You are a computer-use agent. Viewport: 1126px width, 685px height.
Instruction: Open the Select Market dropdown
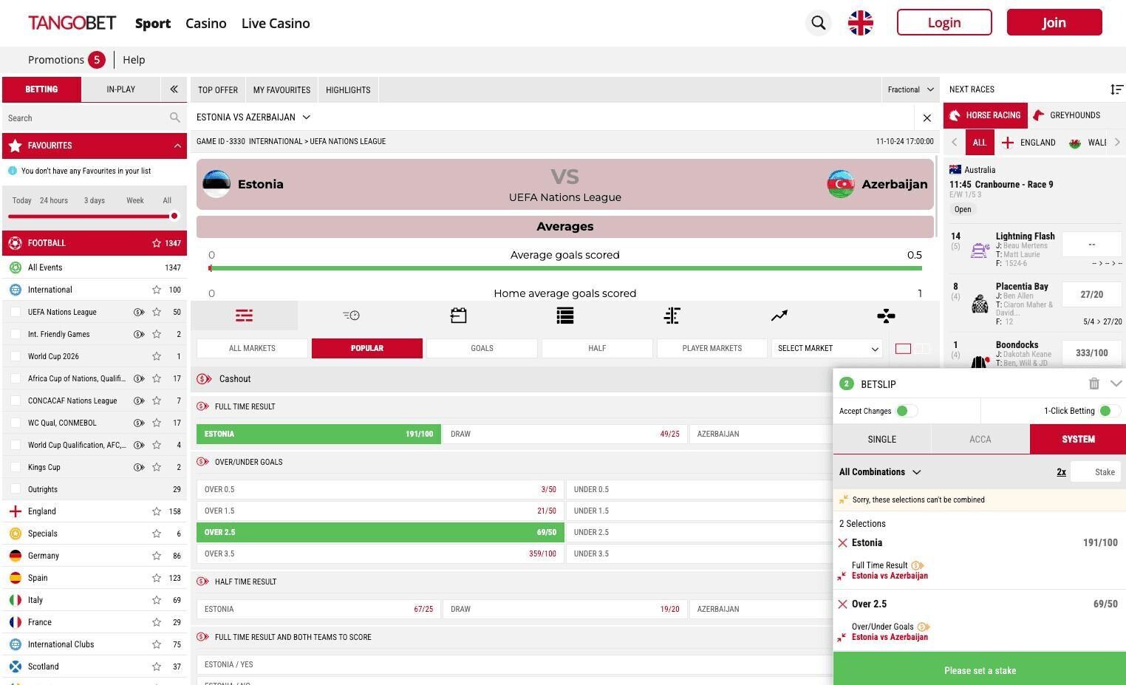[827, 348]
